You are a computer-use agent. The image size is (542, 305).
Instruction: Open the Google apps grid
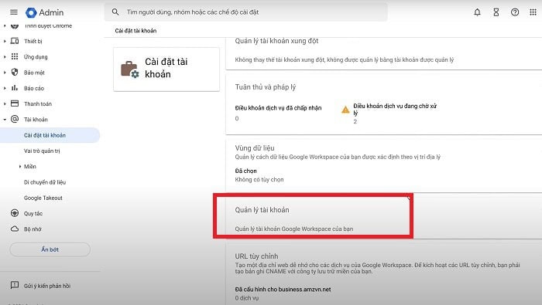pos(533,12)
